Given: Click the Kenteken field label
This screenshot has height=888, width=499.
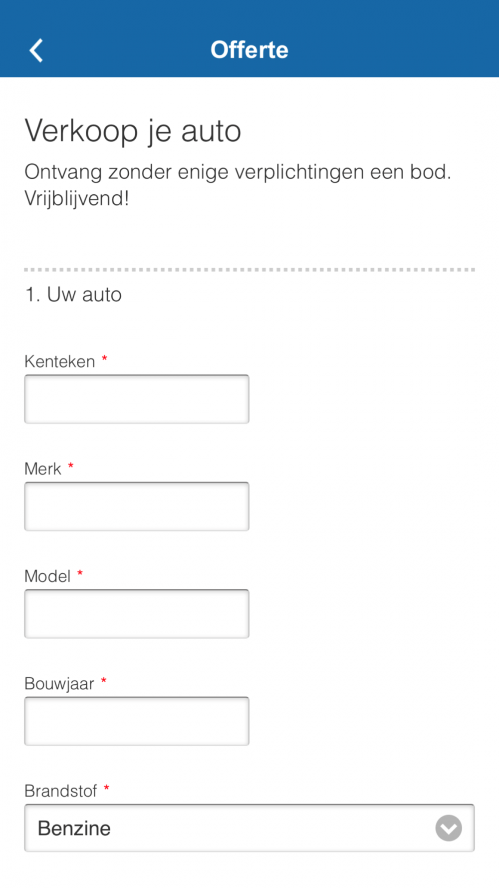Looking at the screenshot, I should coord(59,362).
